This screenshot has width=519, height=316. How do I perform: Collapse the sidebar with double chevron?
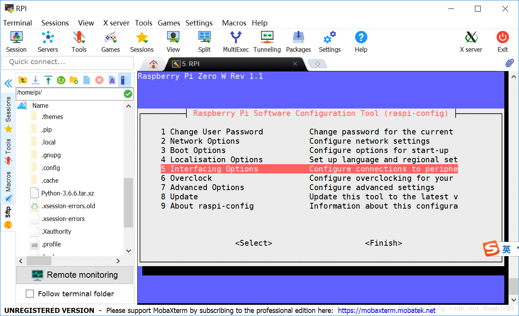pyautogui.click(x=8, y=83)
